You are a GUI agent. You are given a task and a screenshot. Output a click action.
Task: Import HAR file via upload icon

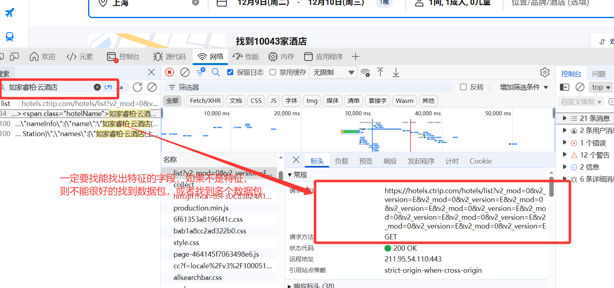pos(380,72)
